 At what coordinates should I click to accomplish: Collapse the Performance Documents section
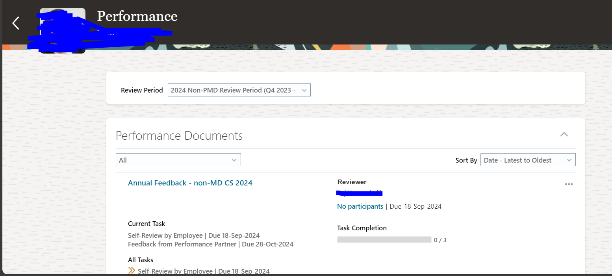click(x=564, y=134)
